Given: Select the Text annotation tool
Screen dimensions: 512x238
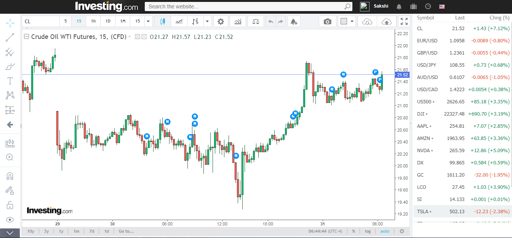Looking at the screenshot, I should [10, 80].
